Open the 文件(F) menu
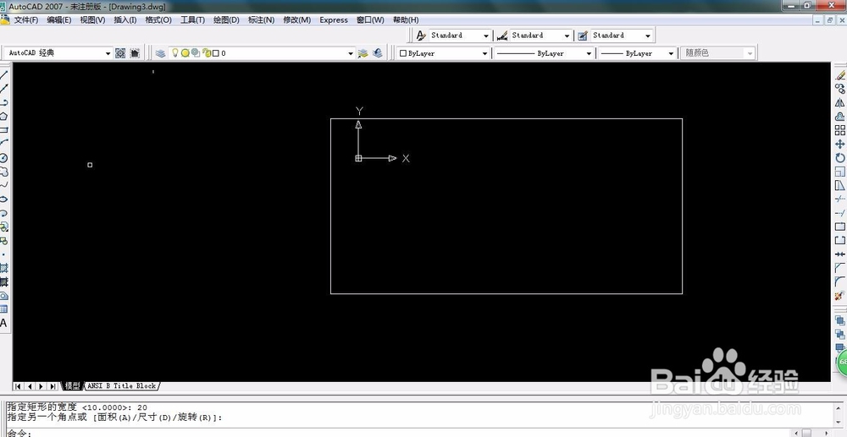The image size is (847, 437). [26, 20]
